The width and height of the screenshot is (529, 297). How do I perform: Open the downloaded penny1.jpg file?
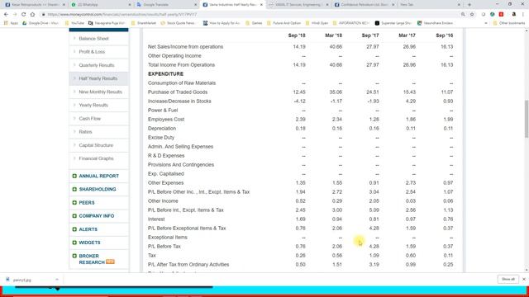pyautogui.click(x=22, y=280)
